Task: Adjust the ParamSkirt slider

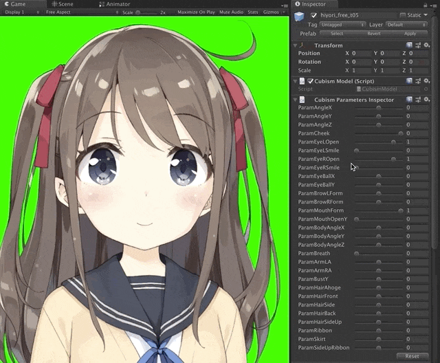Action: click(x=379, y=339)
